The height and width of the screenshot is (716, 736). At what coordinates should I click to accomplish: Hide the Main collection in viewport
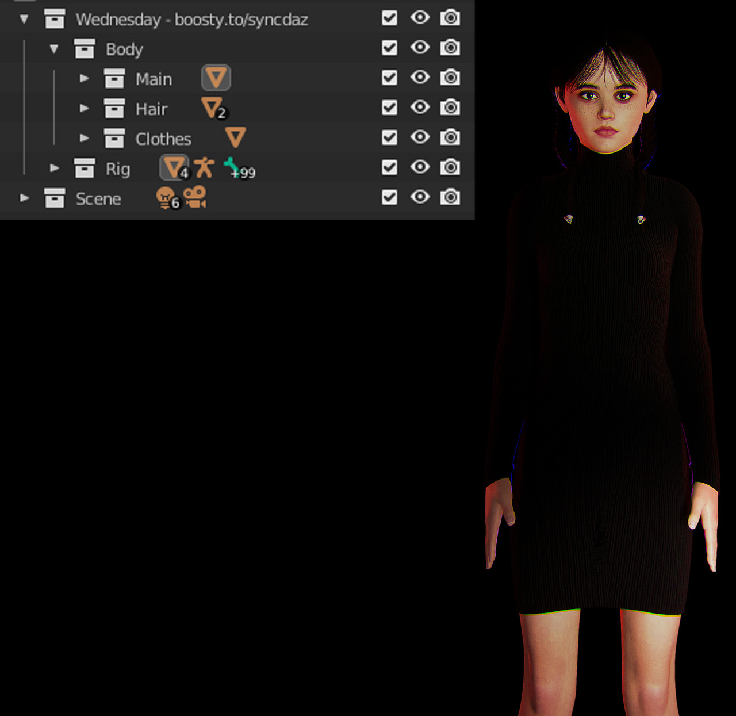tap(420, 77)
